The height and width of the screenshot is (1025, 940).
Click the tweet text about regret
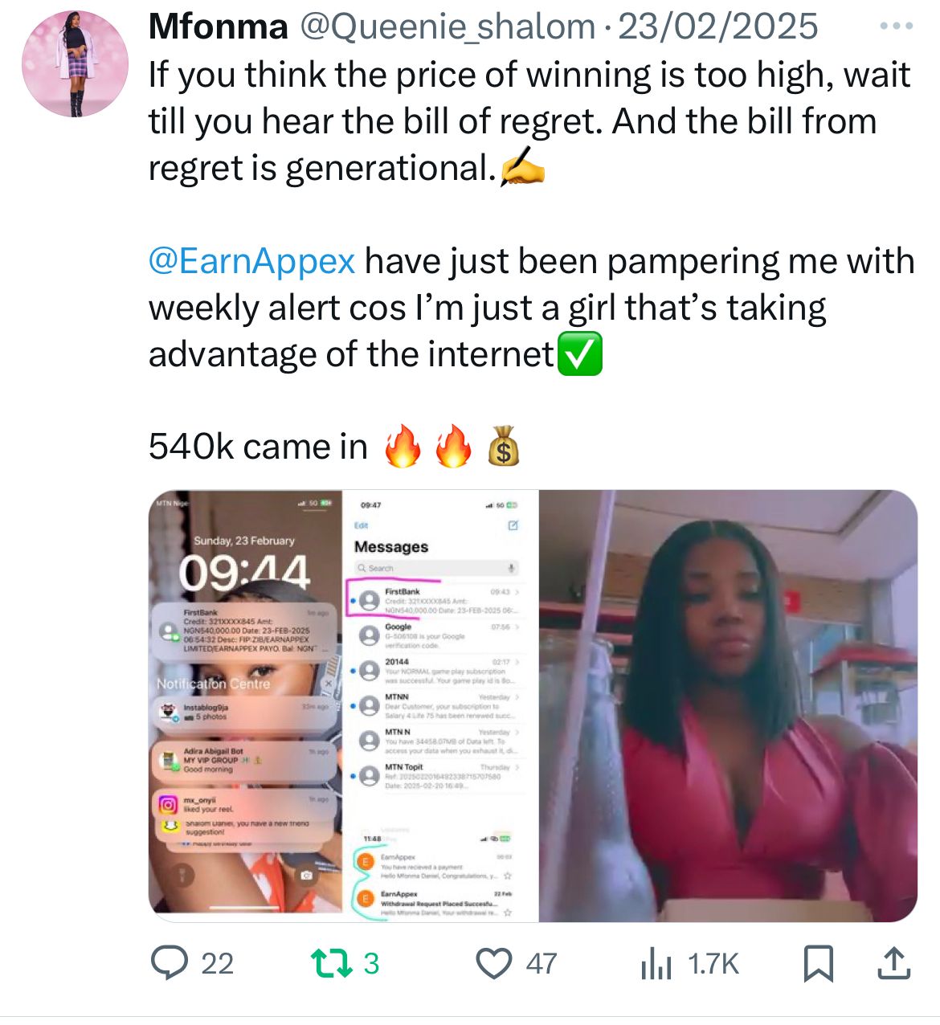(x=530, y=121)
